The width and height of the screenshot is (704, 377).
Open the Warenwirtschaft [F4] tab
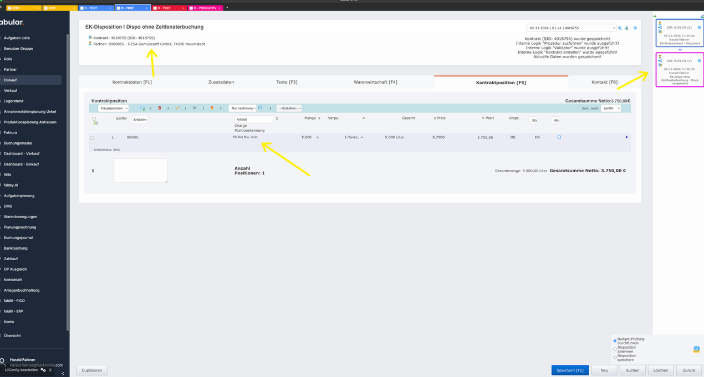[x=375, y=82]
